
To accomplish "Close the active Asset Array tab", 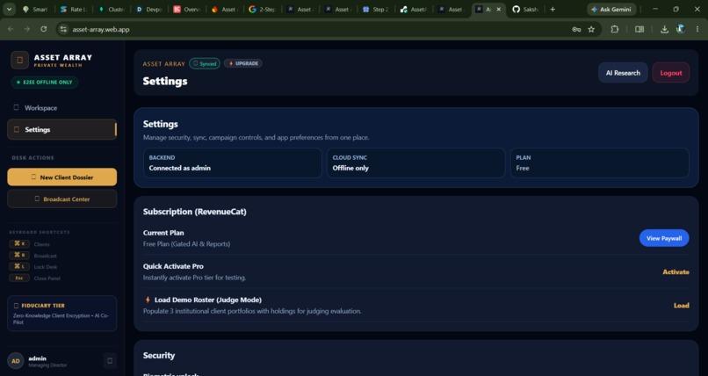I will pos(498,9).
